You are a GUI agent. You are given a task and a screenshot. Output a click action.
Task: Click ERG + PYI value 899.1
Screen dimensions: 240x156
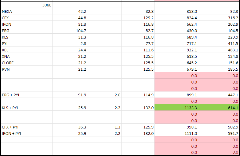(x=176, y=95)
